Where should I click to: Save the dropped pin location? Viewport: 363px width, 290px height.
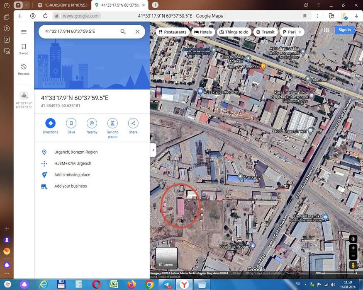71,126
